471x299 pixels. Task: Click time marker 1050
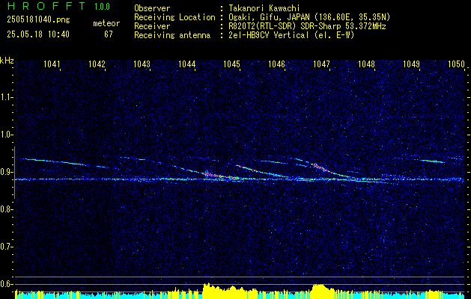tap(457, 64)
